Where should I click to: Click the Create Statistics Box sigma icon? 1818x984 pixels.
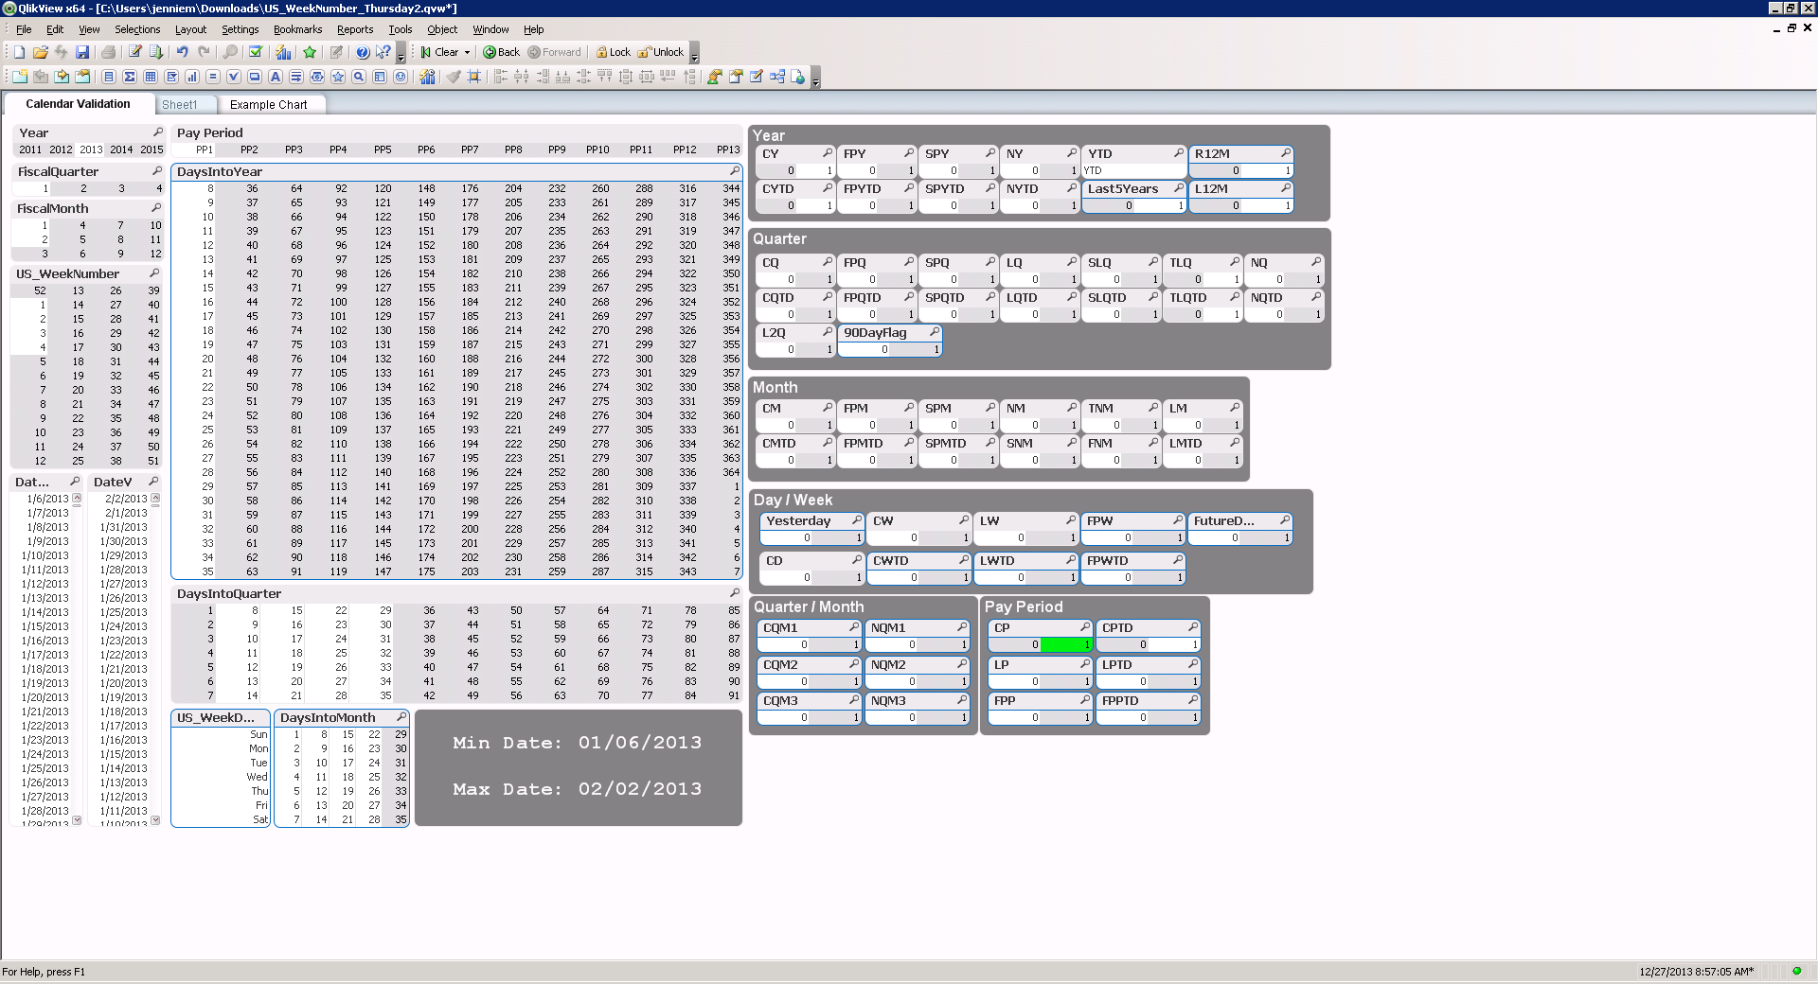(x=130, y=78)
